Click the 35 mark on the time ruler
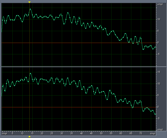 (72, 134)
